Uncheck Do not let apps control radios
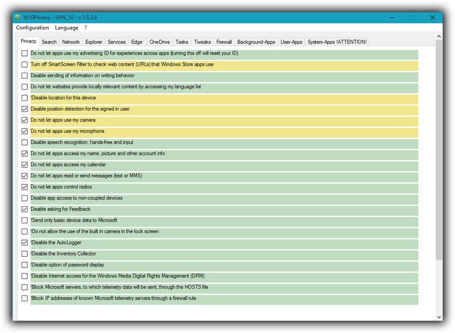 point(25,187)
